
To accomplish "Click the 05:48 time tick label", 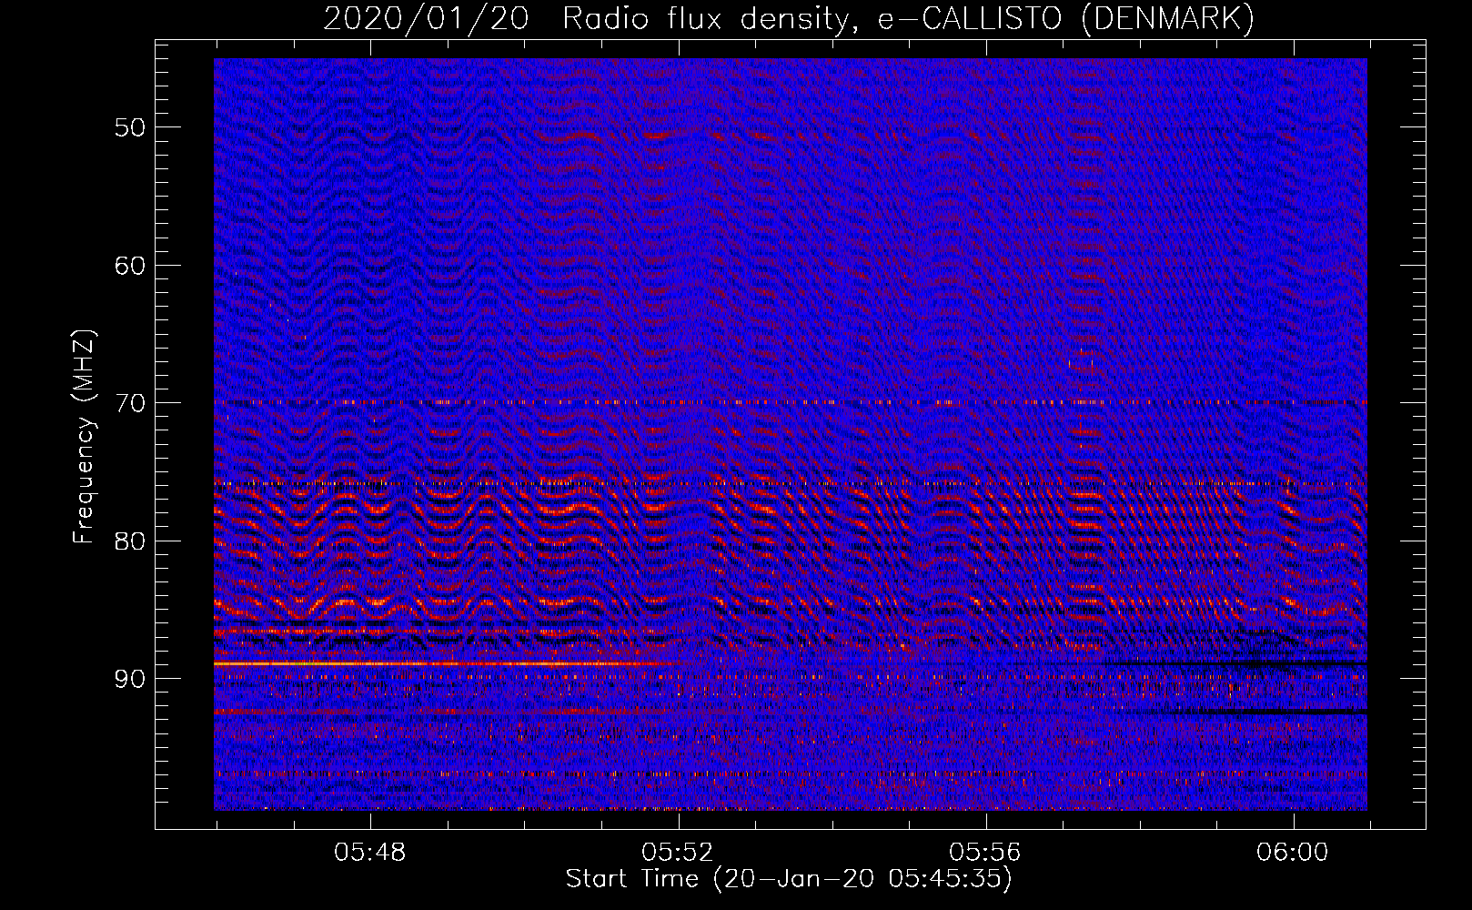I will pyautogui.click(x=370, y=853).
